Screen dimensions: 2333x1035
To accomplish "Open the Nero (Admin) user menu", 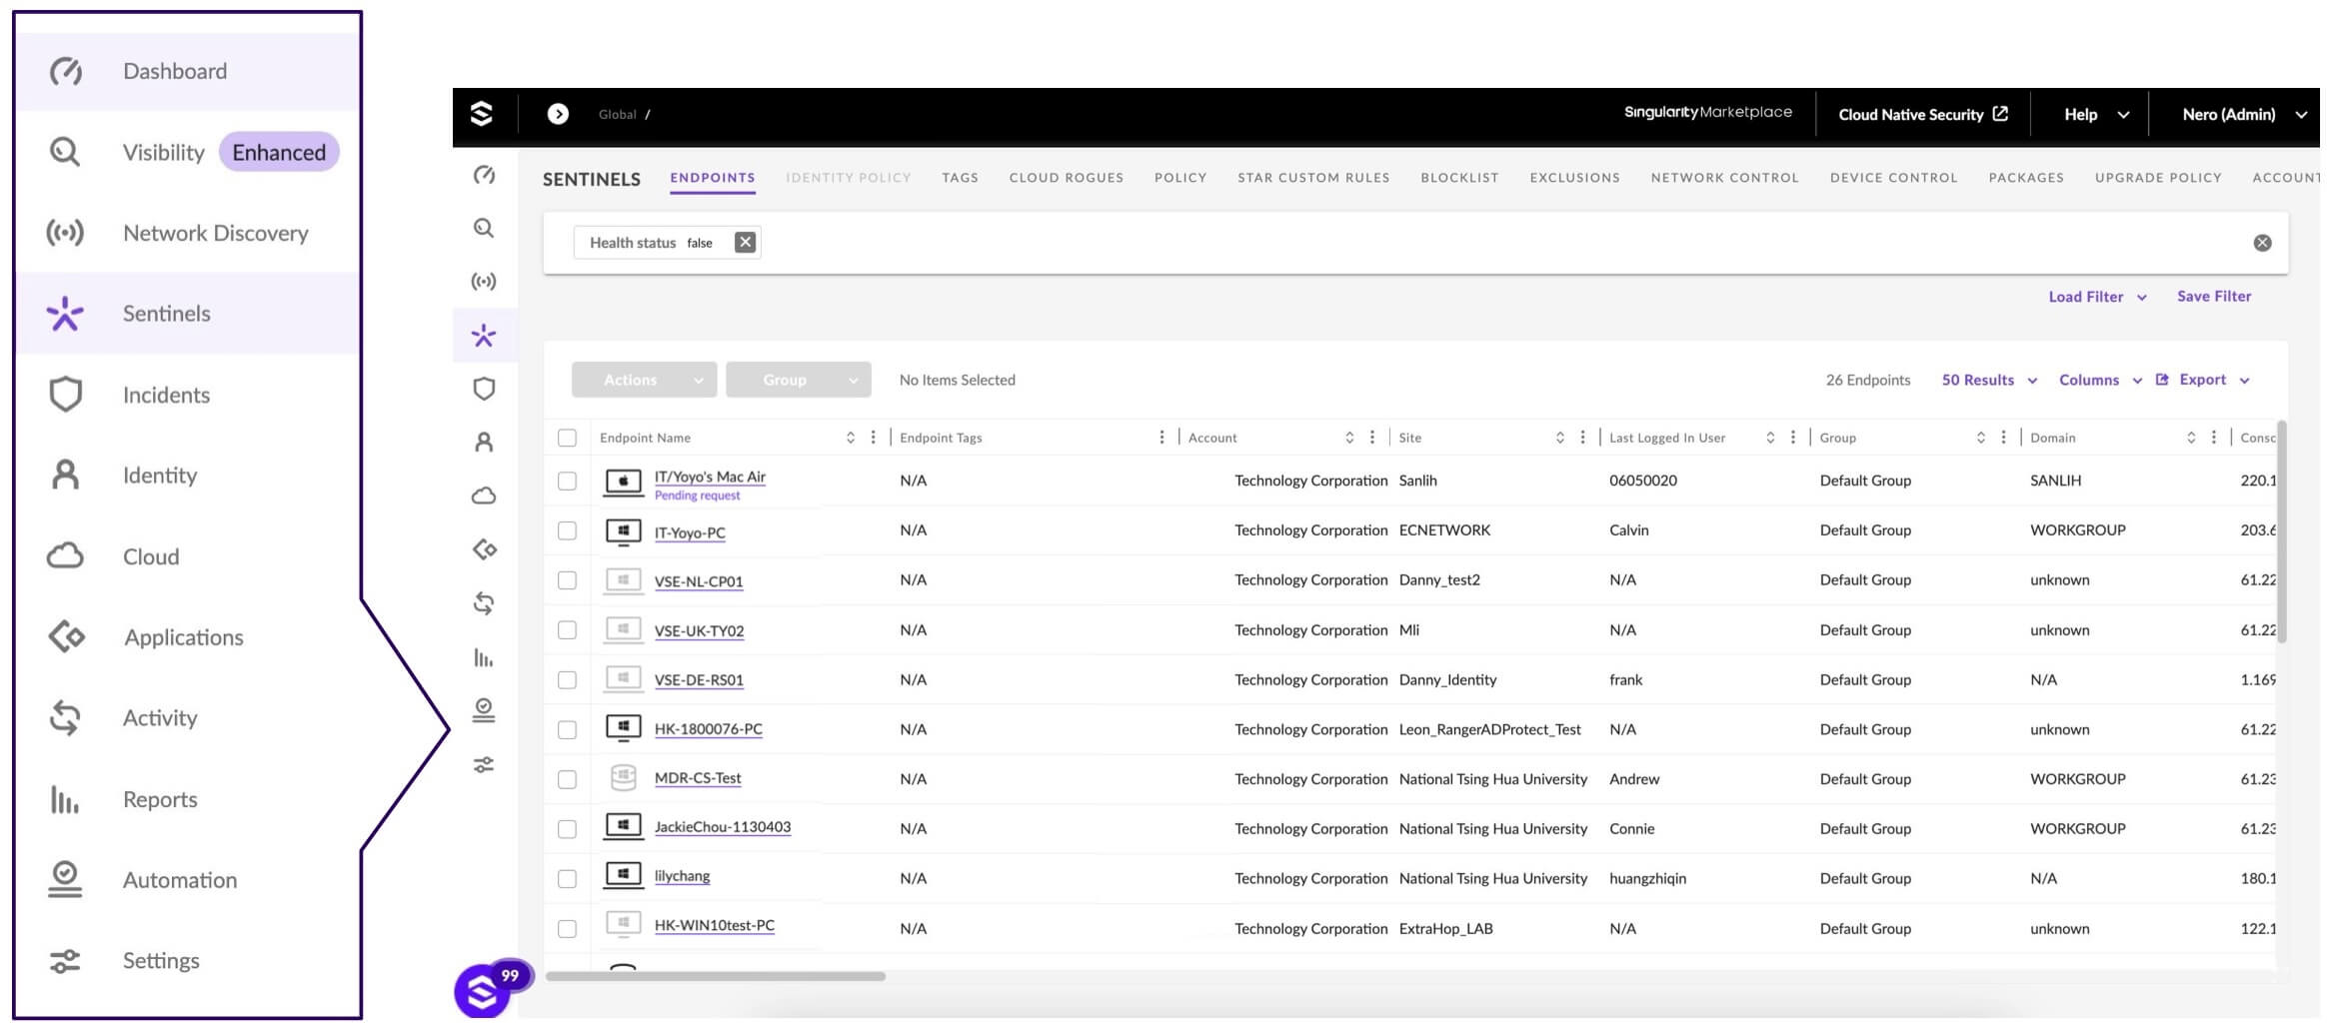I will [2244, 115].
